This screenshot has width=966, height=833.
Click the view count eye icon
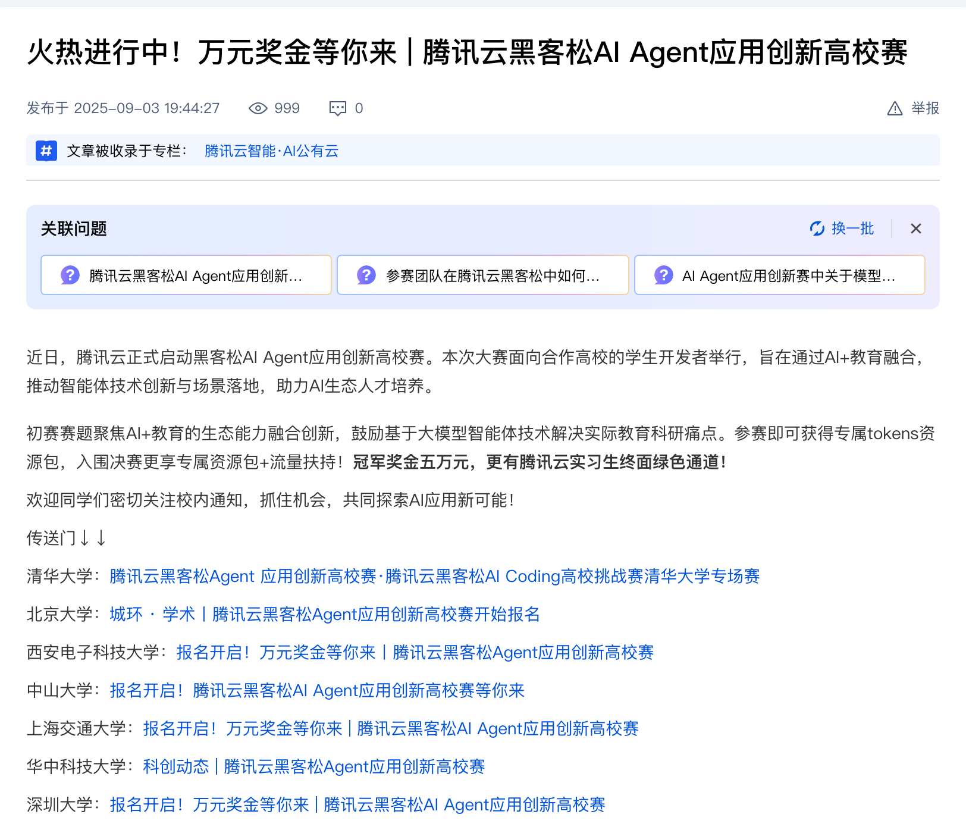[258, 108]
